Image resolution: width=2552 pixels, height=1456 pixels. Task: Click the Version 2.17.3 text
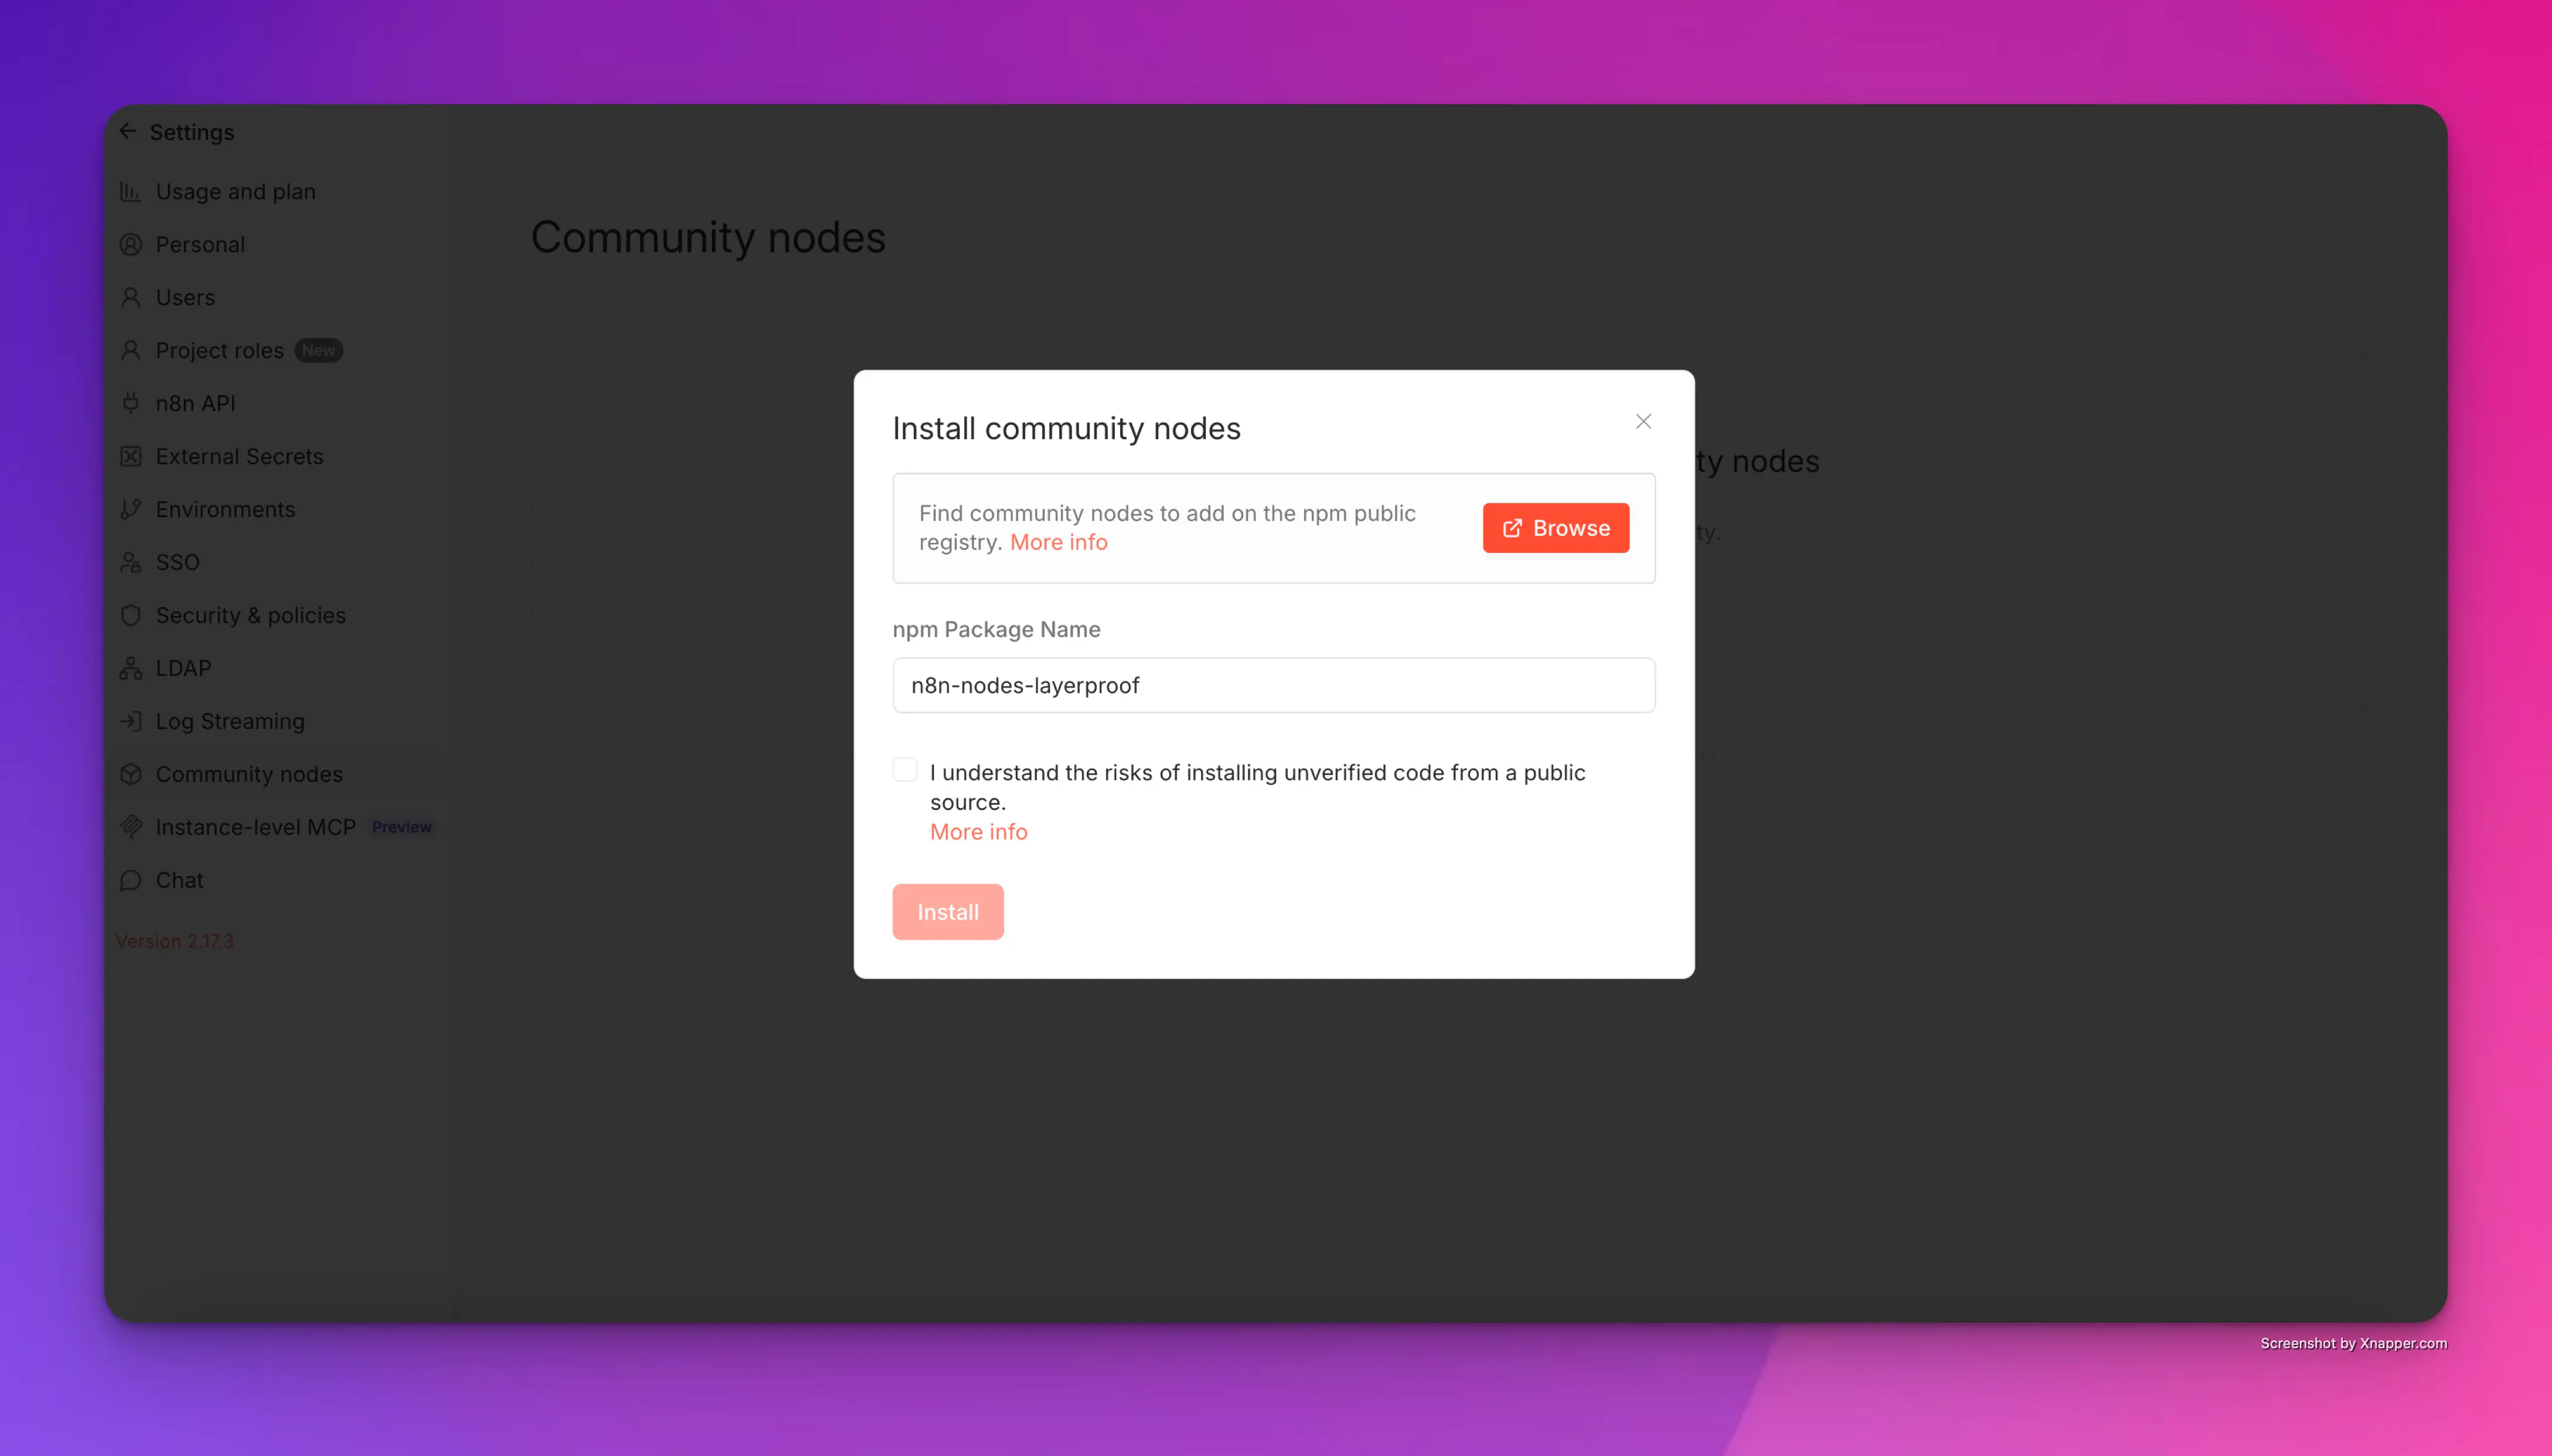click(x=174, y=941)
